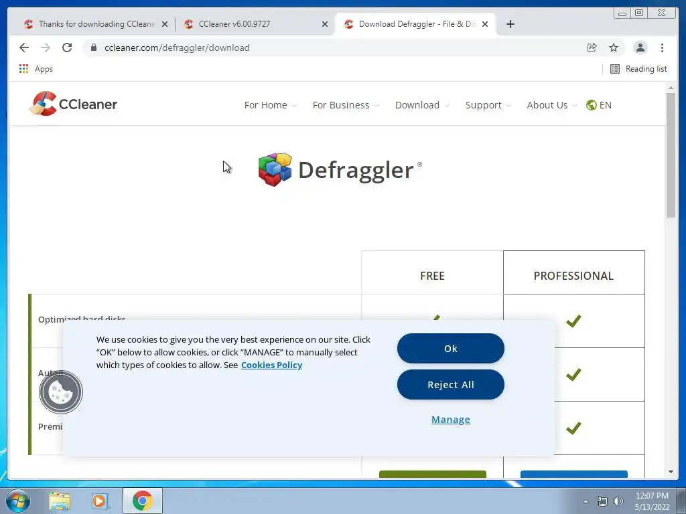
Task: Click the Reject All cookies button
Action: (x=451, y=385)
